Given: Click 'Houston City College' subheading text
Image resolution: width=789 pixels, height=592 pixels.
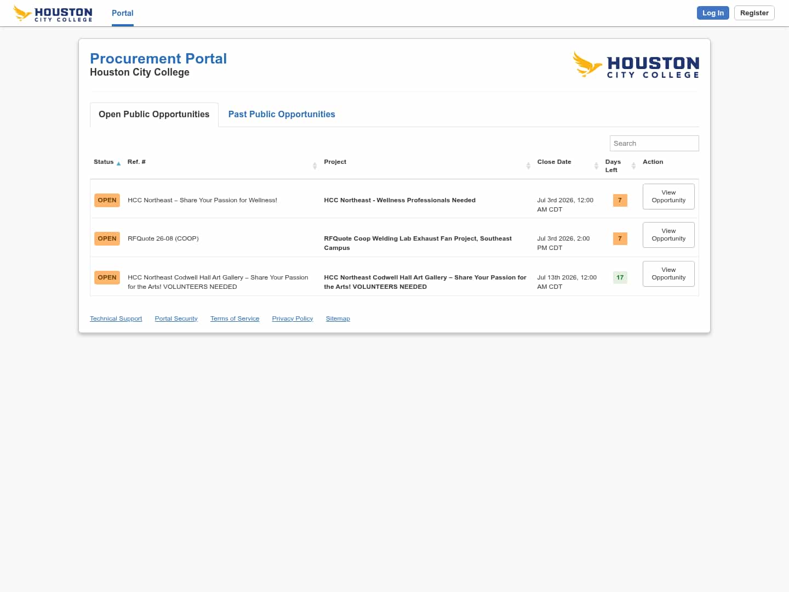Looking at the screenshot, I should (140, 72).
